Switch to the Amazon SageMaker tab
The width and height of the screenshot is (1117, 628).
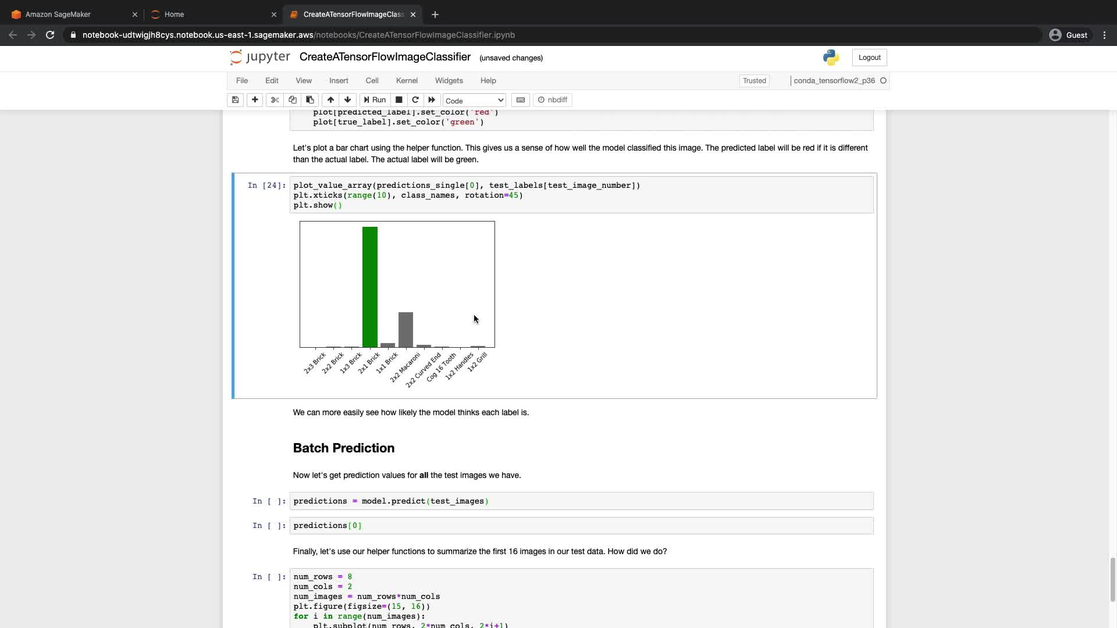point(58,15)
